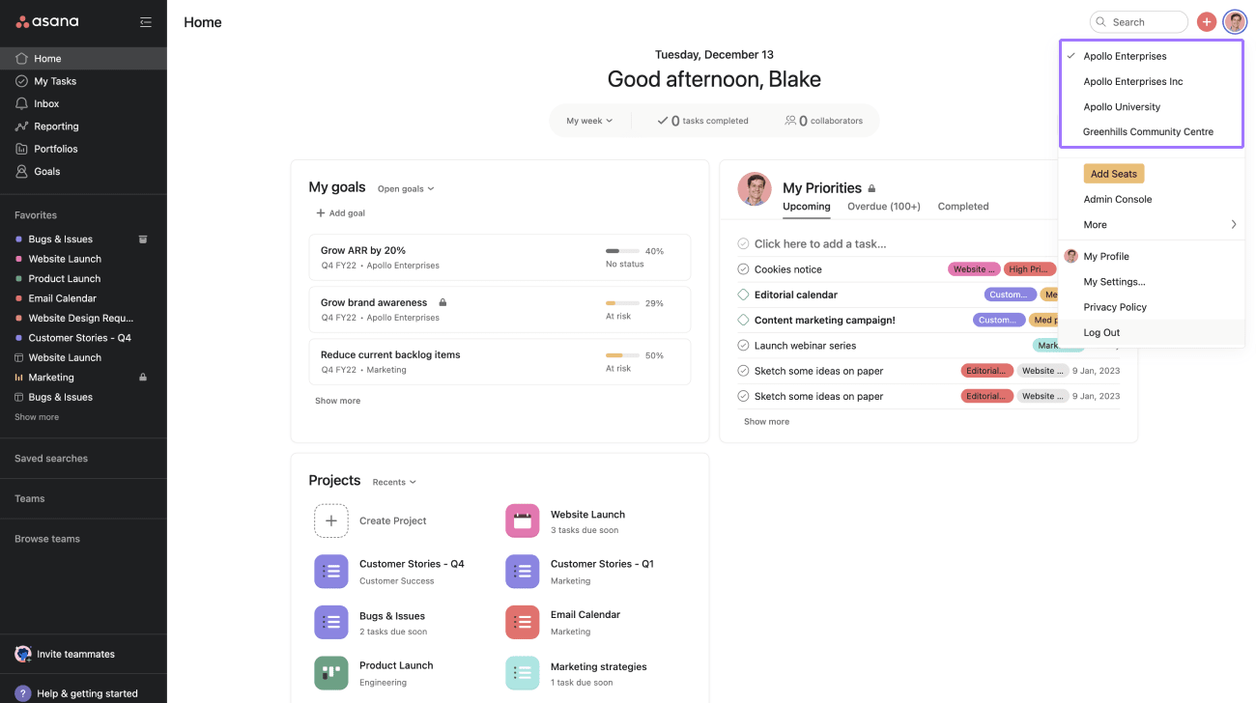This screenshot has height=703, width=1256.
Task: Open Help & getting started
Action: coord(76,693)
